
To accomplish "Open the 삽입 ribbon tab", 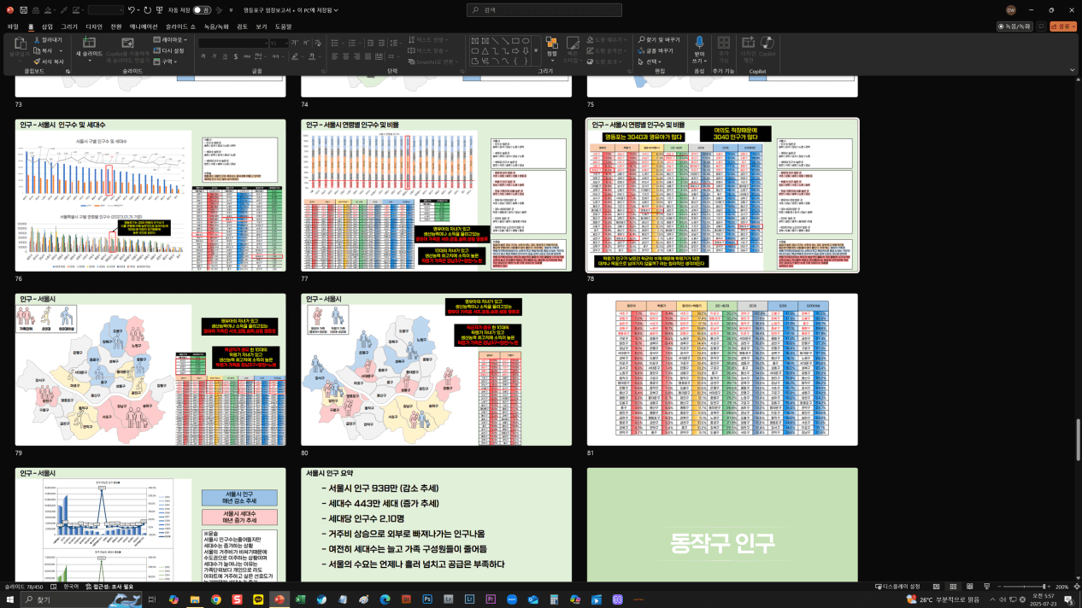I will (x=47, y=26).
